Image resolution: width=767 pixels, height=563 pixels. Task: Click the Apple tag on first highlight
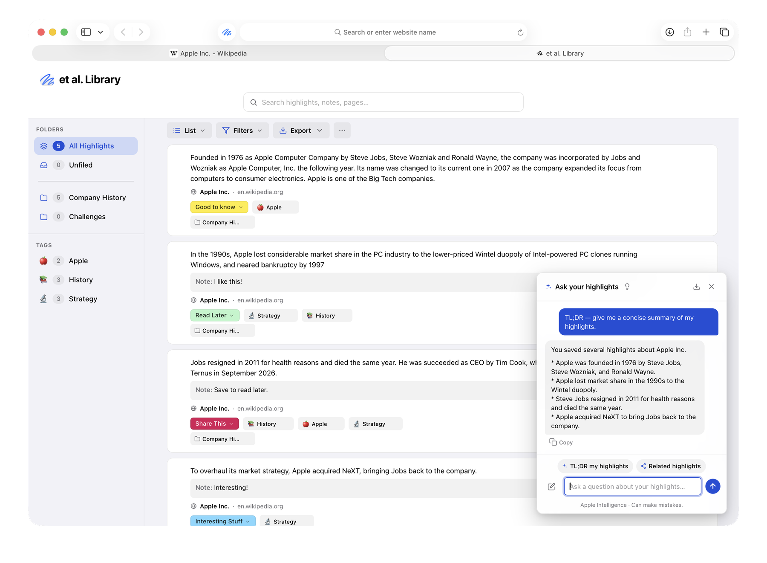tap(275, 207)
